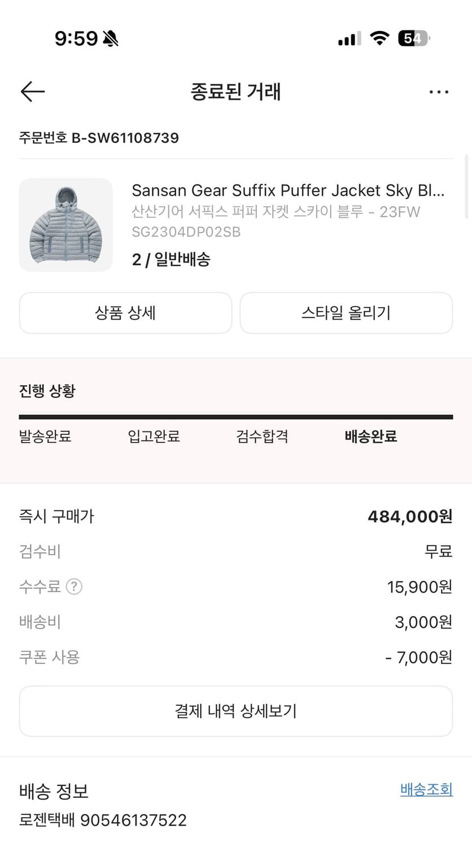Tap the fee help question mark icon
Viewport: 472px width, 847px height.
(x=74, y=587)
